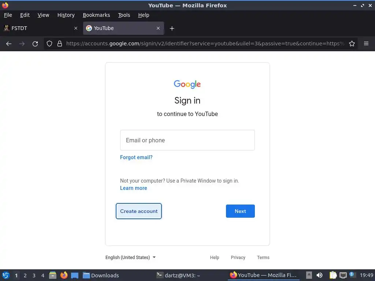Open the Help menu in menu bar
This screenshot has width=375, height=281.
tap(144, 15)
